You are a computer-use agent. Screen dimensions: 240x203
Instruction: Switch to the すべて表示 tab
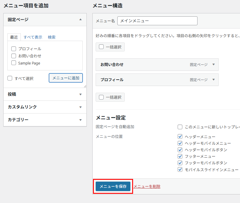click(x=33, y=37)
